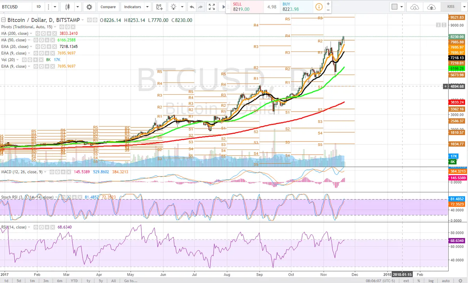Open chart properties gear icon
This screenshot has height=283, width=468.
point(89,7)
